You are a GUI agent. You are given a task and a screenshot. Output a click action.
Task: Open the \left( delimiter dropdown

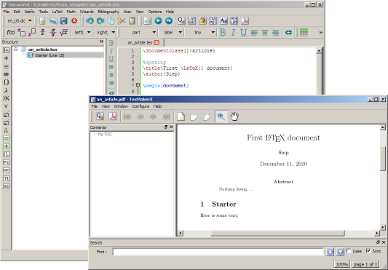pyautogui.click(x=82, y=33)
